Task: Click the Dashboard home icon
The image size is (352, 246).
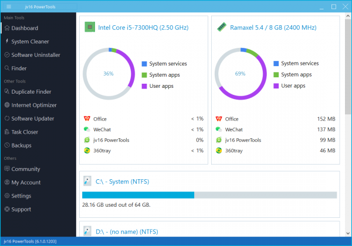Action: [x=7, y=28]
